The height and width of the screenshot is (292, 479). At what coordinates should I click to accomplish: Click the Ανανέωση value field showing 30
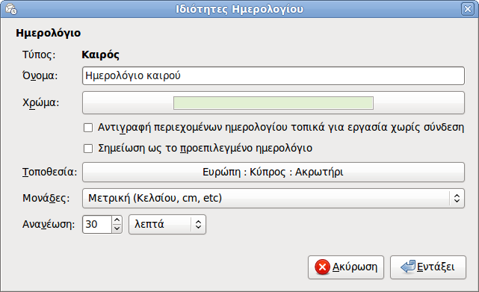(97, 225)
